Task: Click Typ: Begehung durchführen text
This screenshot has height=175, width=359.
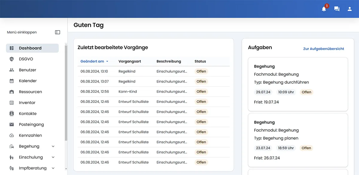Action: coord(282,82)
